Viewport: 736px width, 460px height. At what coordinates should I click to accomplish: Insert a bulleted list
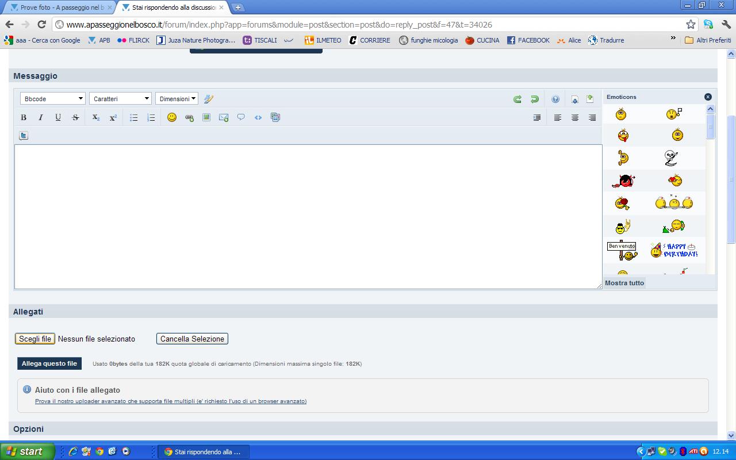click(x=133, y=117)
